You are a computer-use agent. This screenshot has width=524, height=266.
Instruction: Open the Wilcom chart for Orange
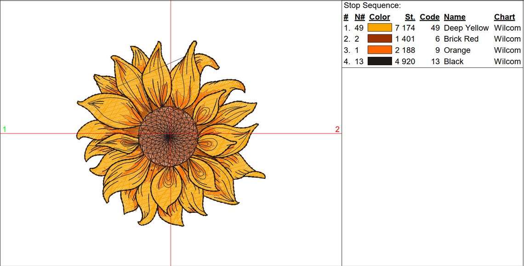point(507,50)
